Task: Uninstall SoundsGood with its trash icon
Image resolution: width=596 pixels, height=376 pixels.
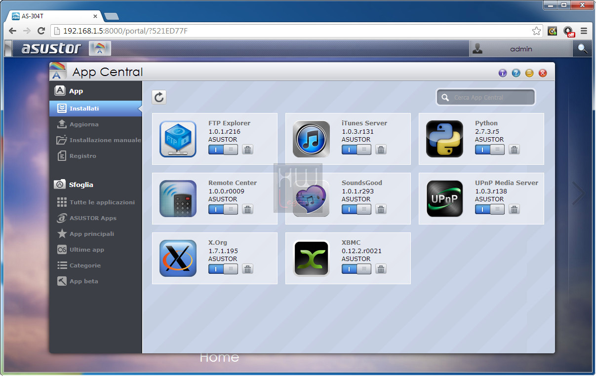Action: coord(381,209)
